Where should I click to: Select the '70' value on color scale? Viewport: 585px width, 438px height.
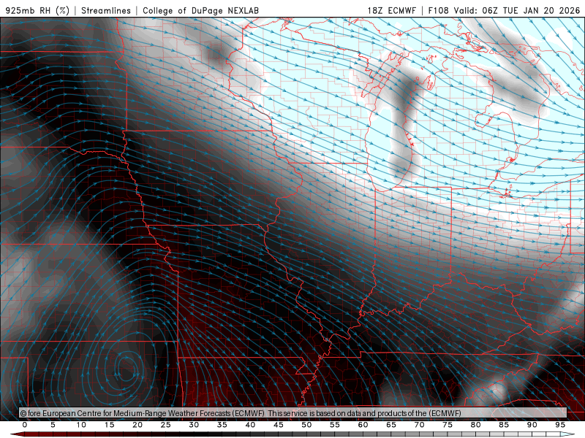click(x=419, y=425)
